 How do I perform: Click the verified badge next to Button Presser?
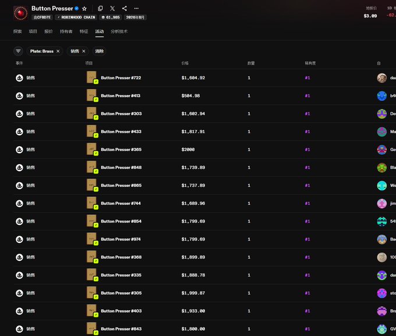(x=76, y=8)
